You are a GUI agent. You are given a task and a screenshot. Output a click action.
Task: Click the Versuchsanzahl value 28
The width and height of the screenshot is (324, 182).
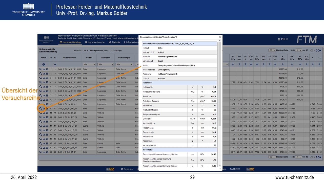click(215, 145)
